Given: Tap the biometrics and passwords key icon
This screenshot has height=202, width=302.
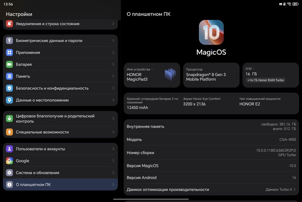Looking at the screenshot, I should pos(9,41).
